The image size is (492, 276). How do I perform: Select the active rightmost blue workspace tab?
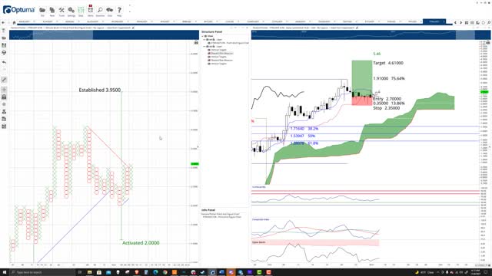coord(434,21)
